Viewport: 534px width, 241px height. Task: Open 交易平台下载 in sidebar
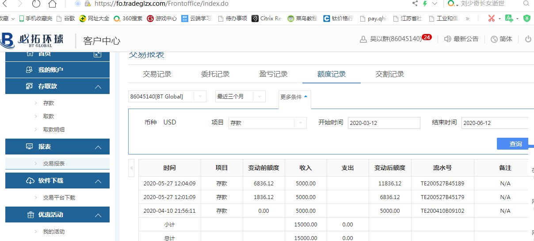tap(59, 198)
